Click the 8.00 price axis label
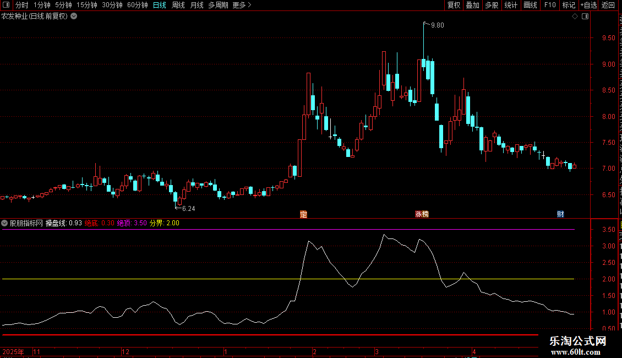This screenshot has width=622, height=358. (x=608, y=117)
